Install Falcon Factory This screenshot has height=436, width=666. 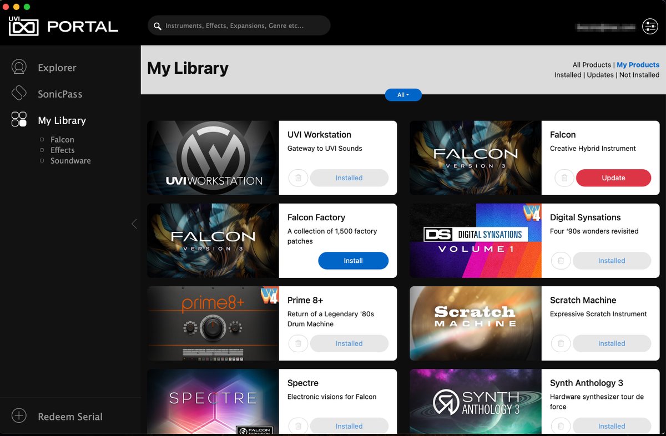(353, 261)
